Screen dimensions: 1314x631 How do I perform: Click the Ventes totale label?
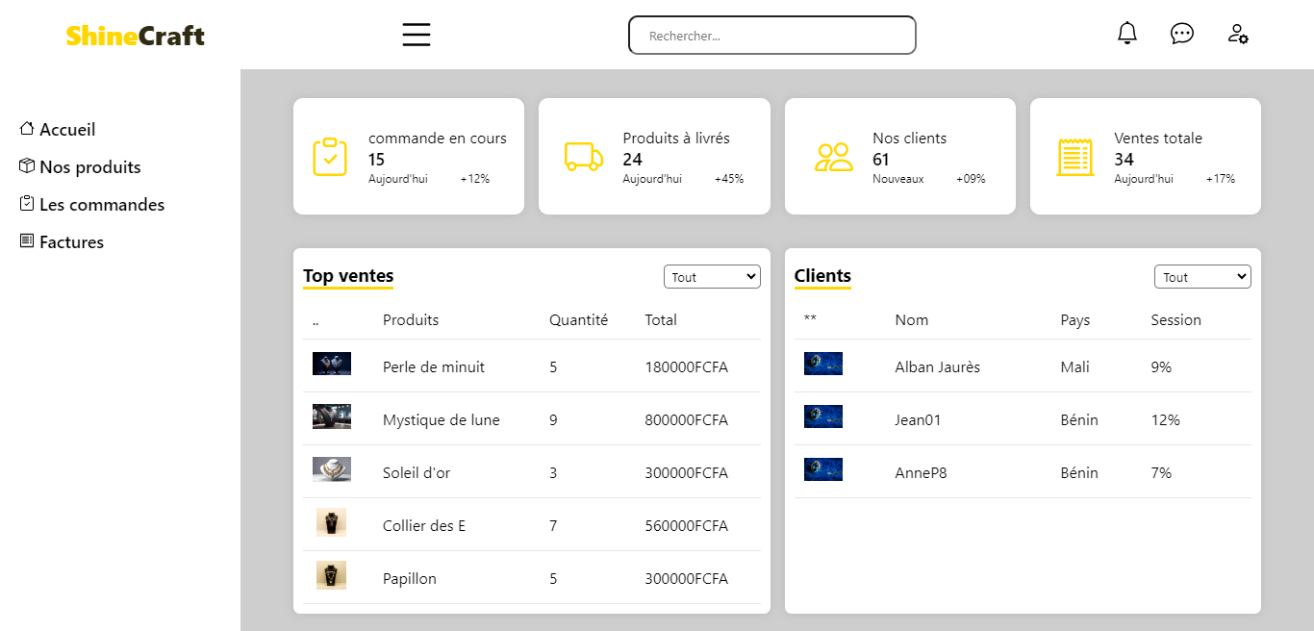pyautogui.click(x=1158, y=139)
